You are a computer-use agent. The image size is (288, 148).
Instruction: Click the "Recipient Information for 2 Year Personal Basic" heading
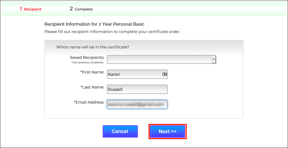(x=94, y=24)
